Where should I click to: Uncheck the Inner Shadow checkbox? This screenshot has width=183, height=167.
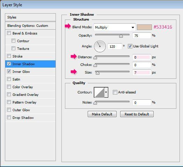click(9, 64)
